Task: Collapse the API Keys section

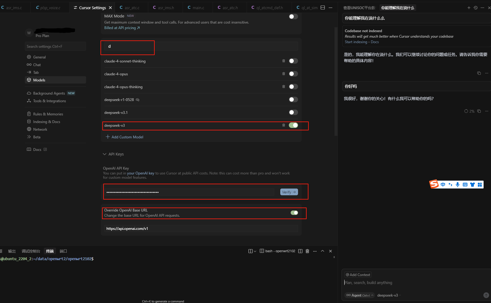Action: pyautogui.click(x=113, y=154)
